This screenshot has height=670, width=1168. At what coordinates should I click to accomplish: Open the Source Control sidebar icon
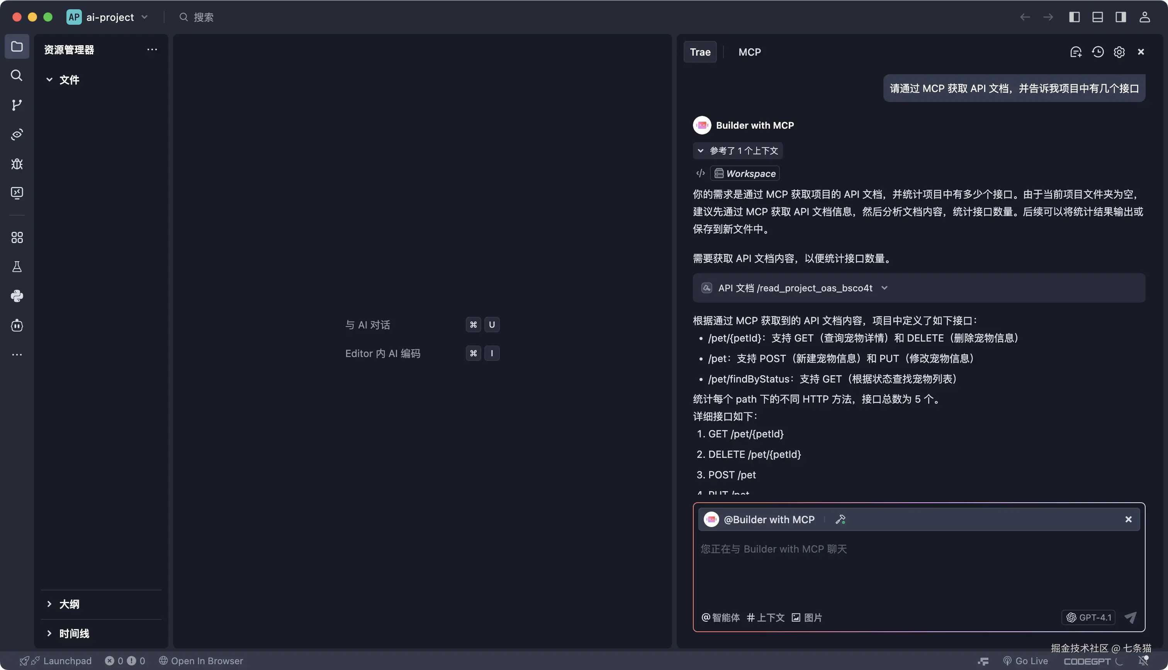(x=17, y=105)
